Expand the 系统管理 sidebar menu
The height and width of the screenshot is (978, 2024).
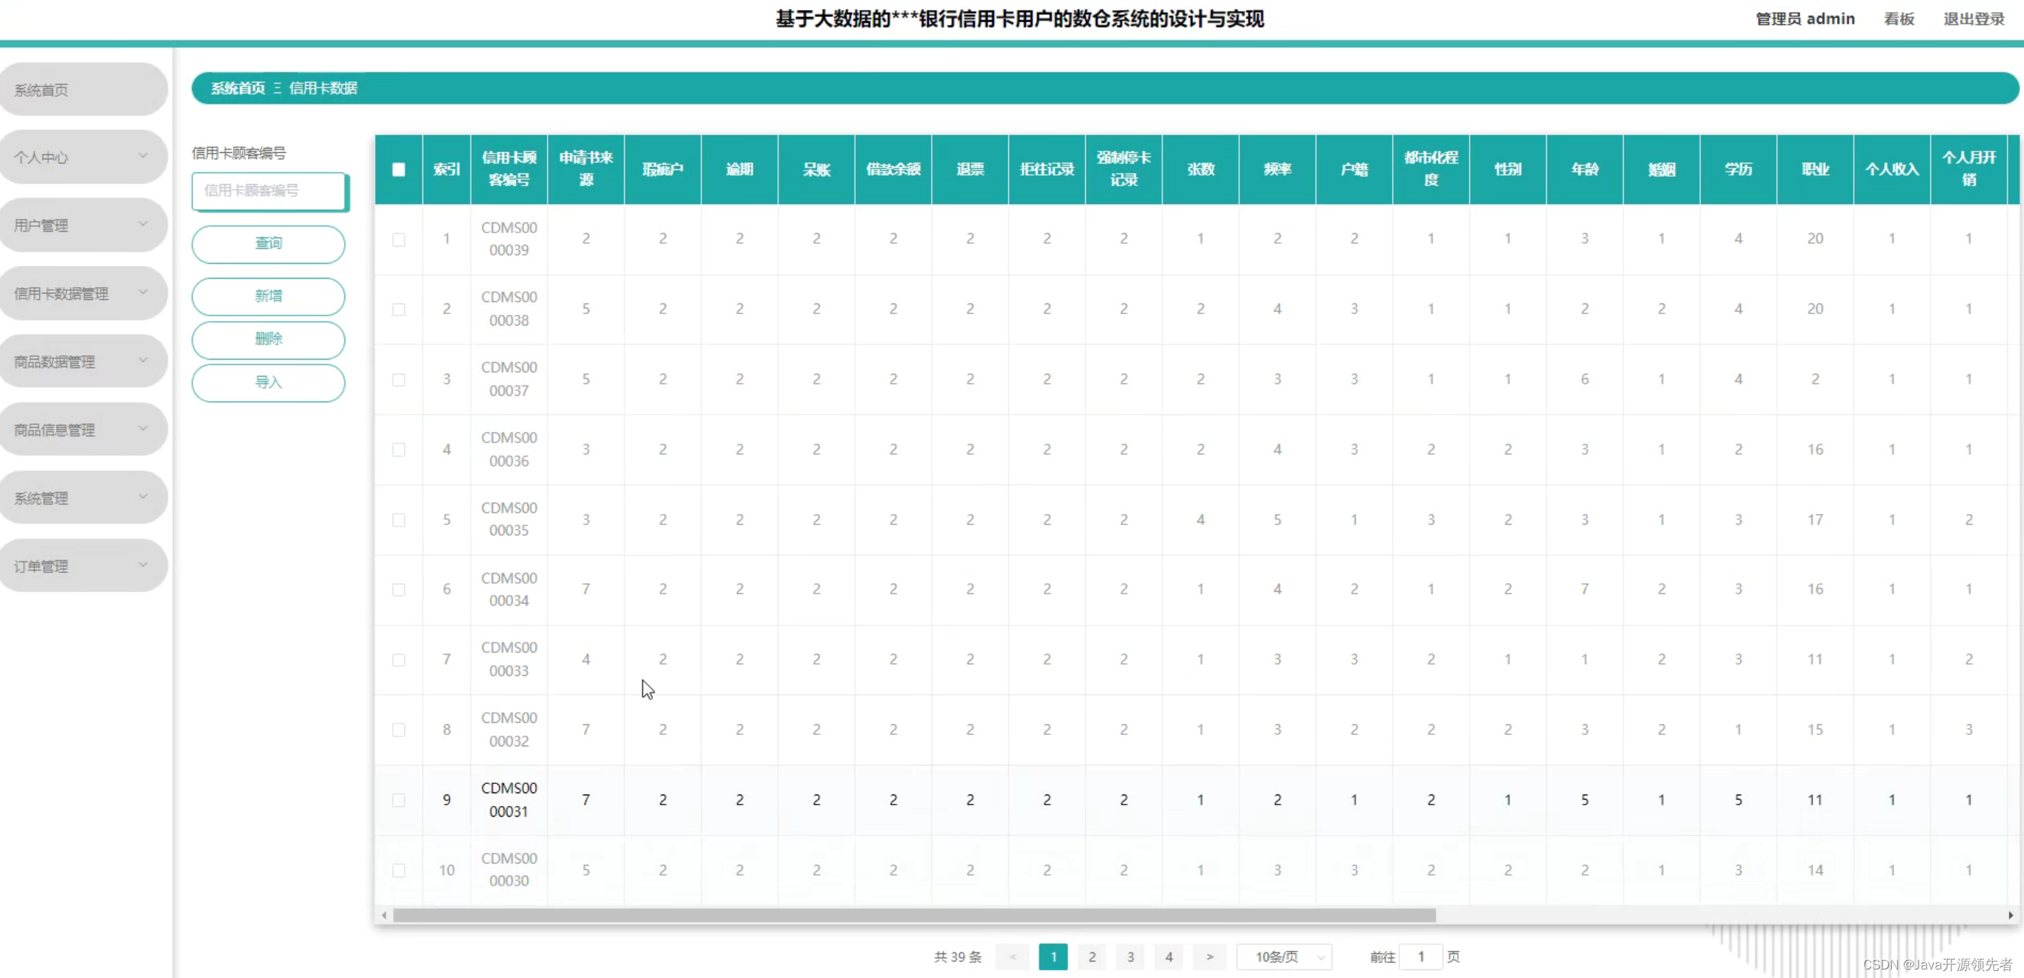point(83,498)
